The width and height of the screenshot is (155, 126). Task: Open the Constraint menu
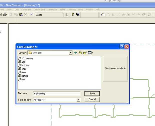26,9
